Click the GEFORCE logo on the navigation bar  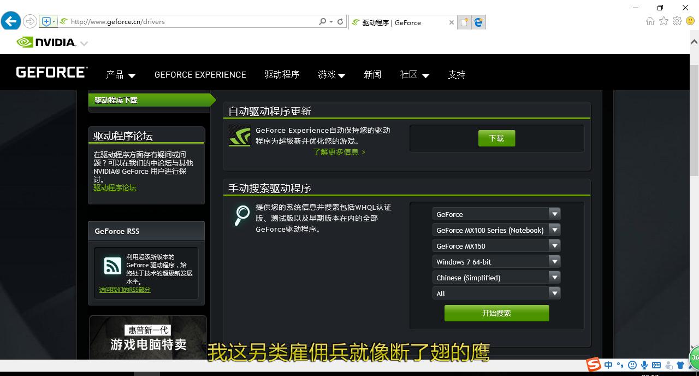click(51, 72)
